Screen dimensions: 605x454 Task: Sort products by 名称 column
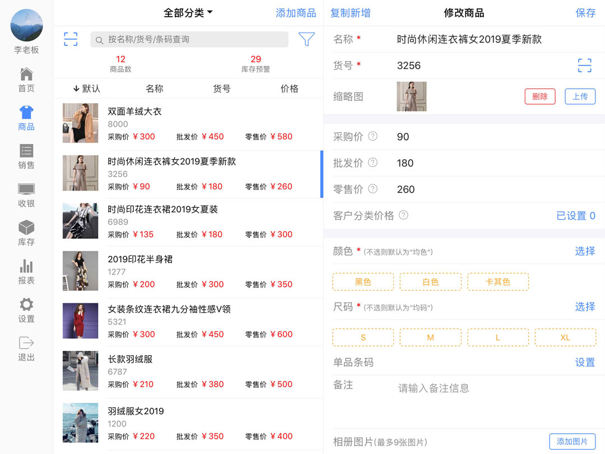point(155,89)
